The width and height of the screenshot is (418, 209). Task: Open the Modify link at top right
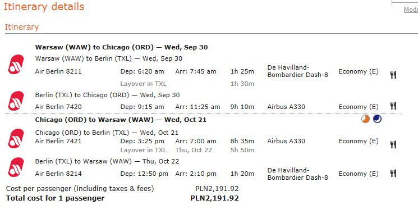[x=411, y=10]
